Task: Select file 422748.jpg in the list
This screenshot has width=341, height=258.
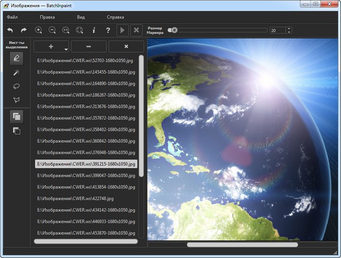Action: 75,198
